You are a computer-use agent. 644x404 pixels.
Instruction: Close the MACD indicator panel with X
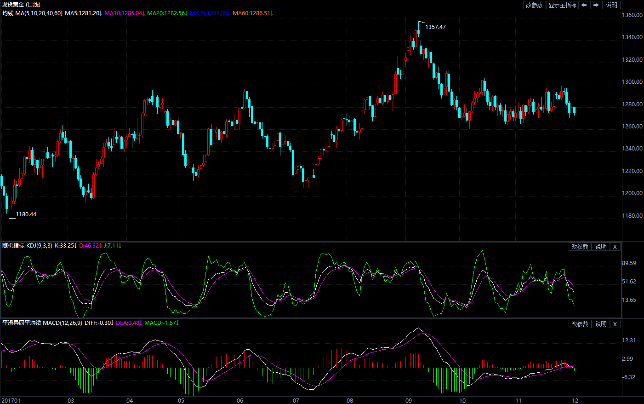click(615, 324)
